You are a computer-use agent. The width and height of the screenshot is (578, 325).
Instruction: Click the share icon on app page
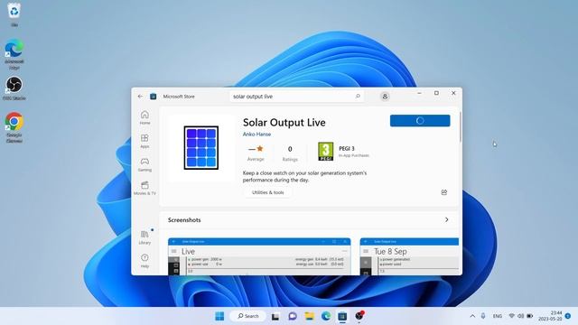[x=443, y=192]
